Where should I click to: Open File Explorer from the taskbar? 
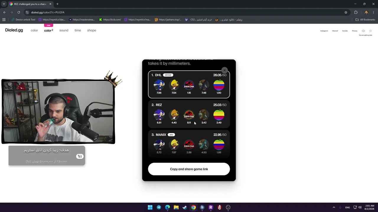click(x=176, y=207)
